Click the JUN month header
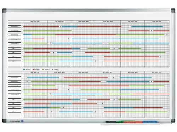 (157, 21)
